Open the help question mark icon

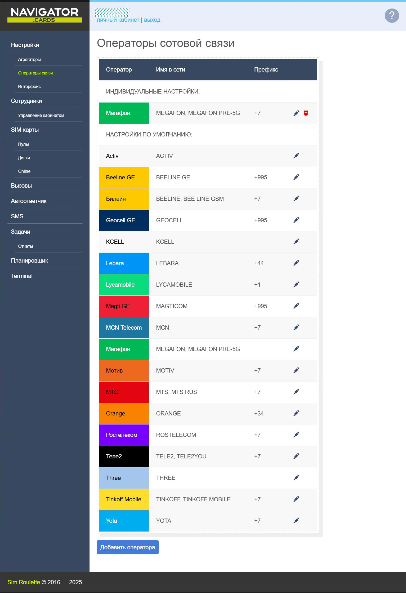(392, 16)
